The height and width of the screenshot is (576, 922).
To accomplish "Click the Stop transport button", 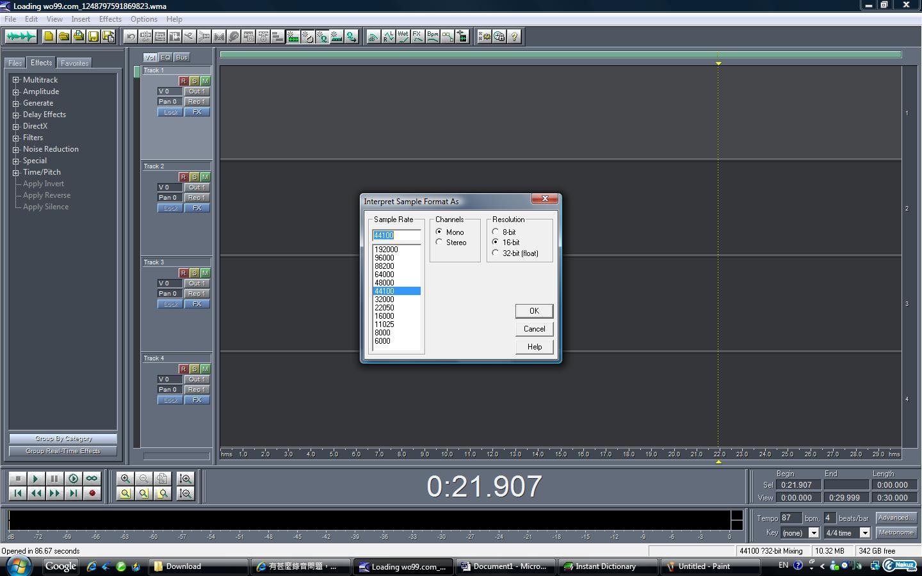I will tap(18, 478).
